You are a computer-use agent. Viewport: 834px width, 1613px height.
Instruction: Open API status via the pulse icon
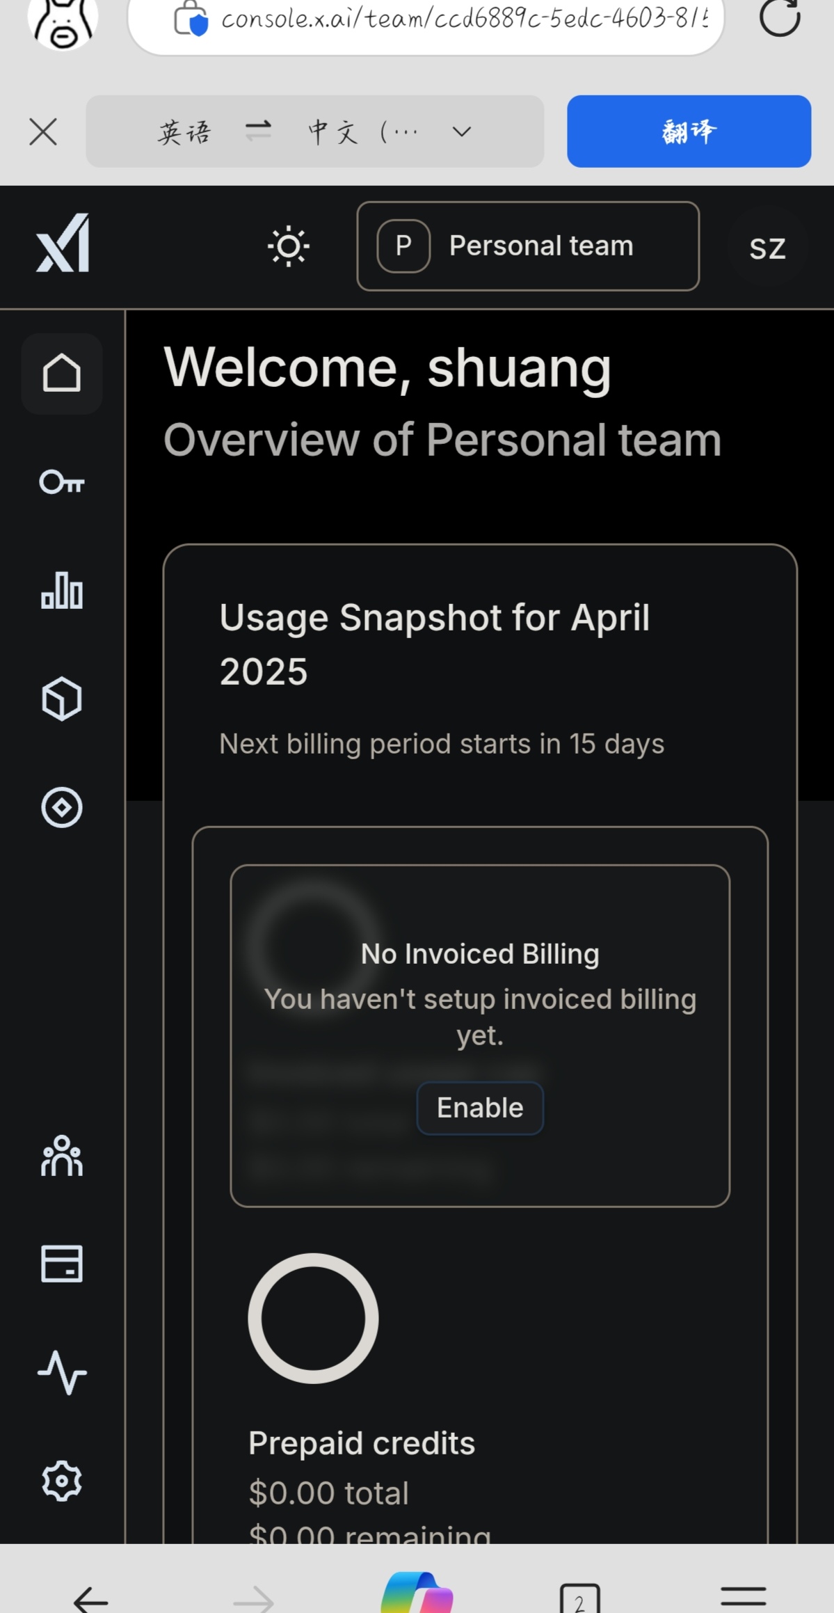(x=62, y=1372)
